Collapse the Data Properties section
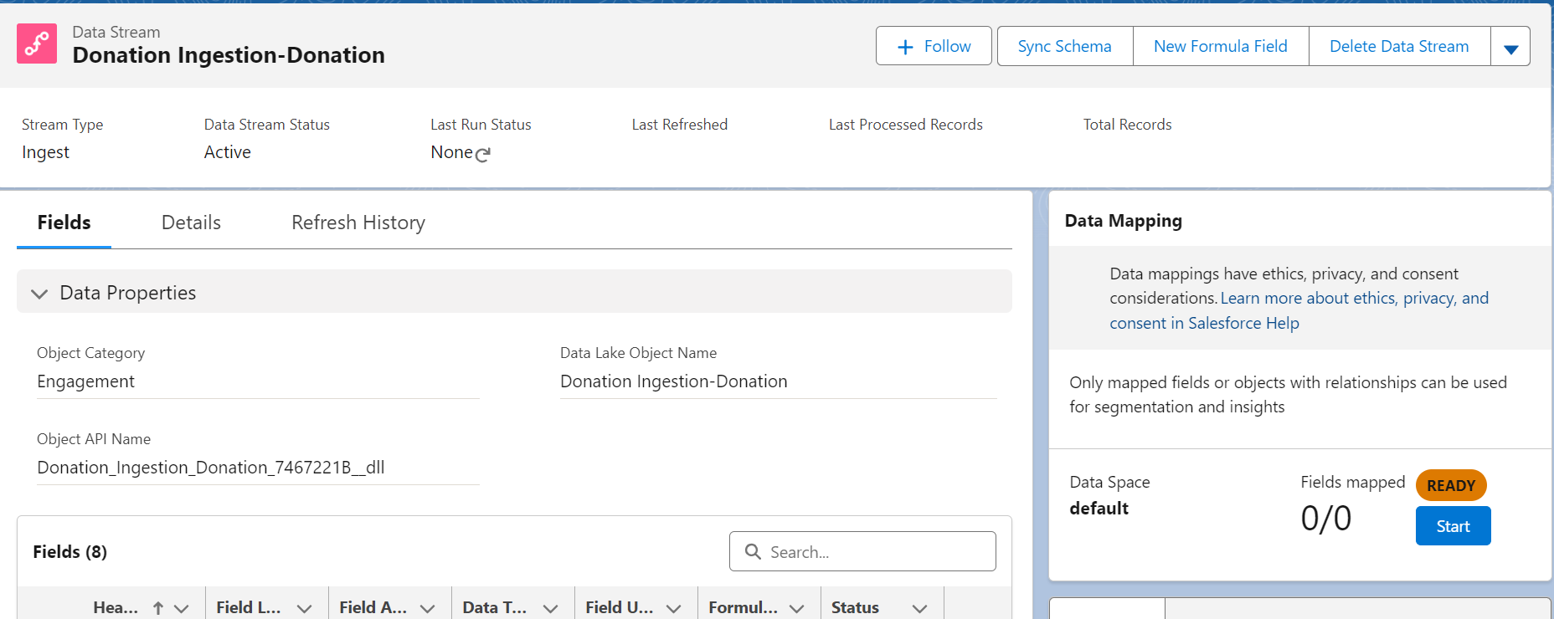 (x=39, y=294)
